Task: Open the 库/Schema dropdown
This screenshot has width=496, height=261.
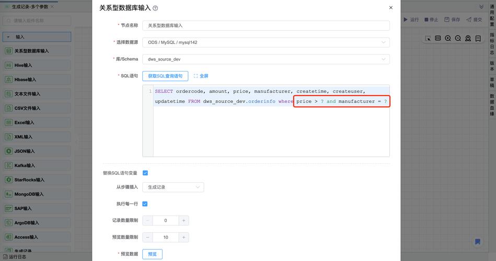Action: click(x=266, y=59)
